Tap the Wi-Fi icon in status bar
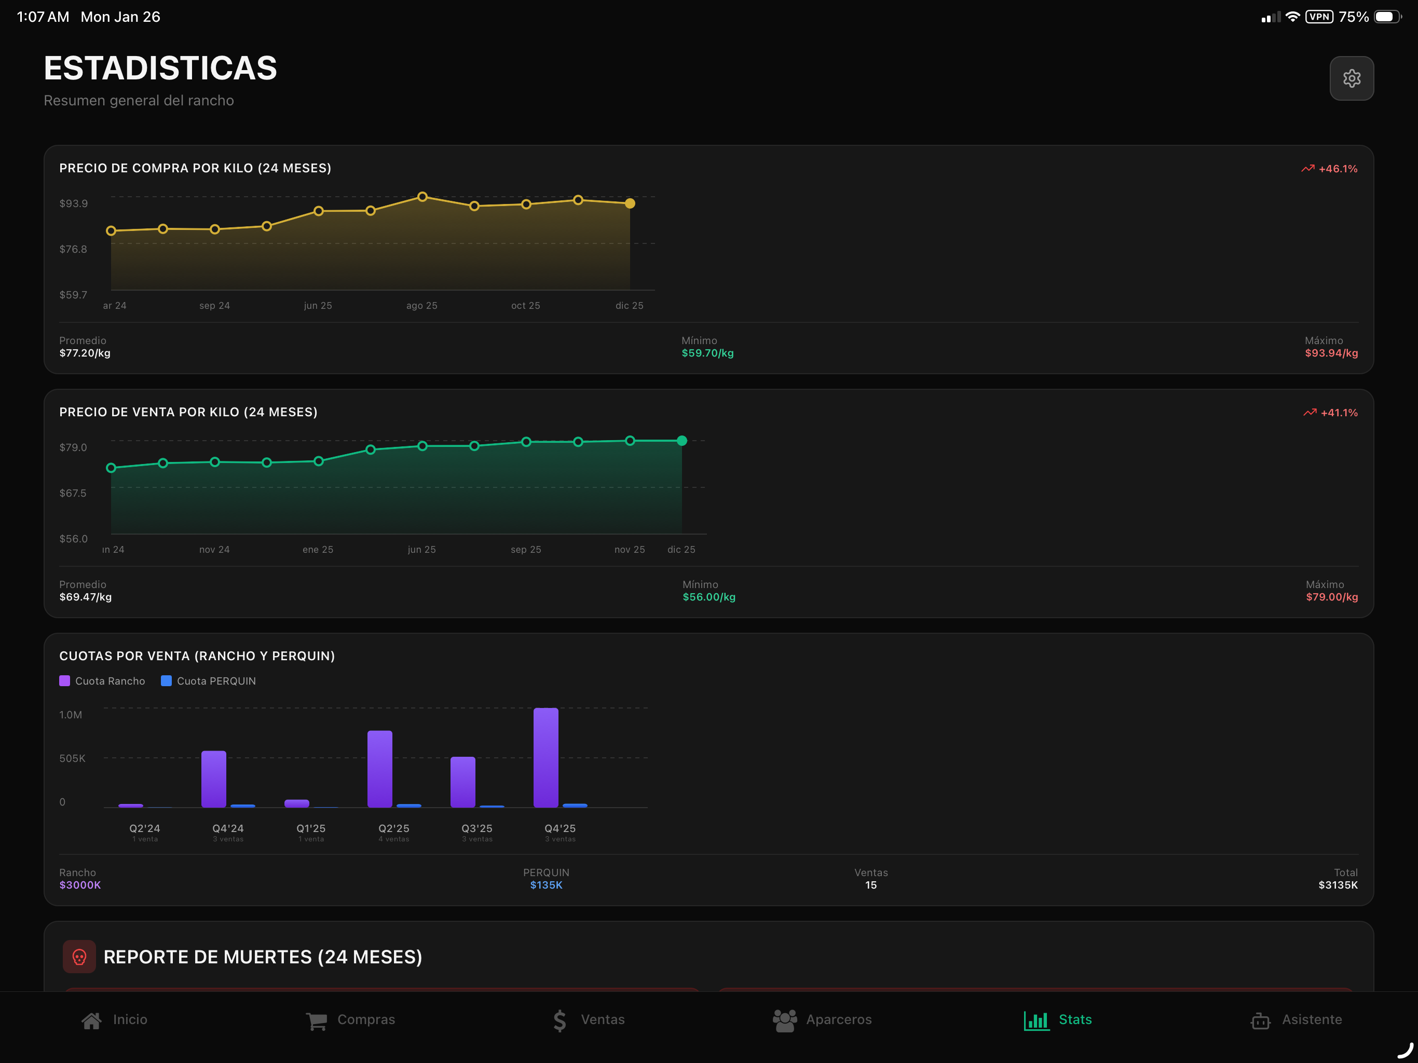This screenshot has width=1418, height=1063. [1292, 17]
